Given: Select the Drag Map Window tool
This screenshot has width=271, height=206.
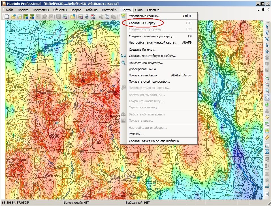Looking at the screenshot, I should click(267, 123).
